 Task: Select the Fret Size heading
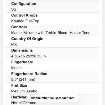(19, 86)
